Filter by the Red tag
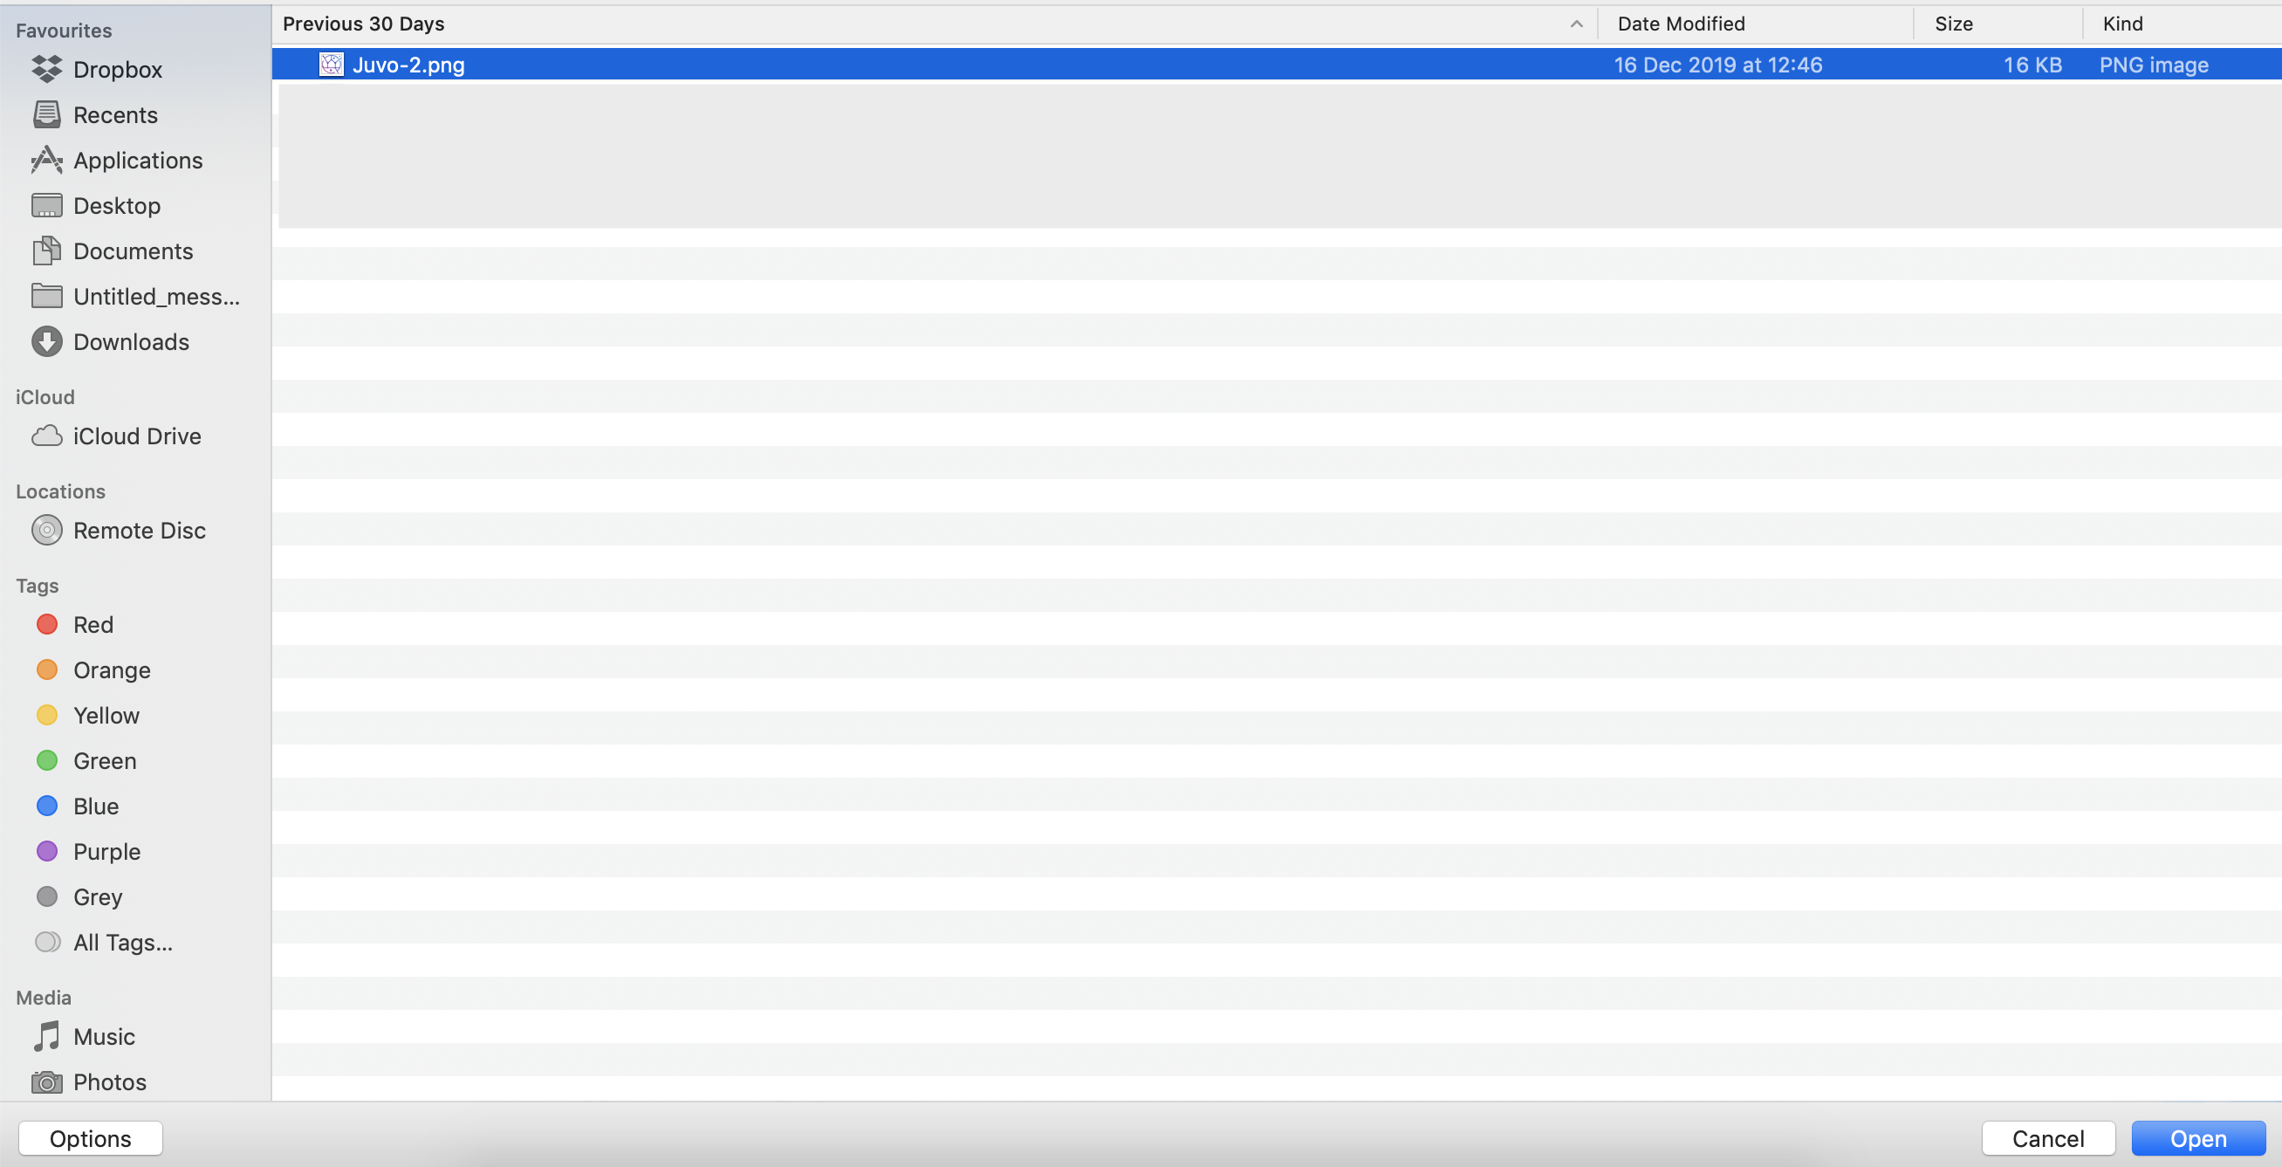2282x1167 pixels. tap(93, 625)
